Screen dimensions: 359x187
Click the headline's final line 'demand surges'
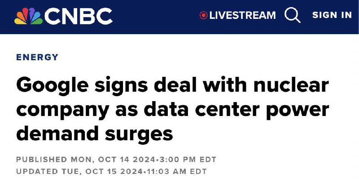point(95,134)
